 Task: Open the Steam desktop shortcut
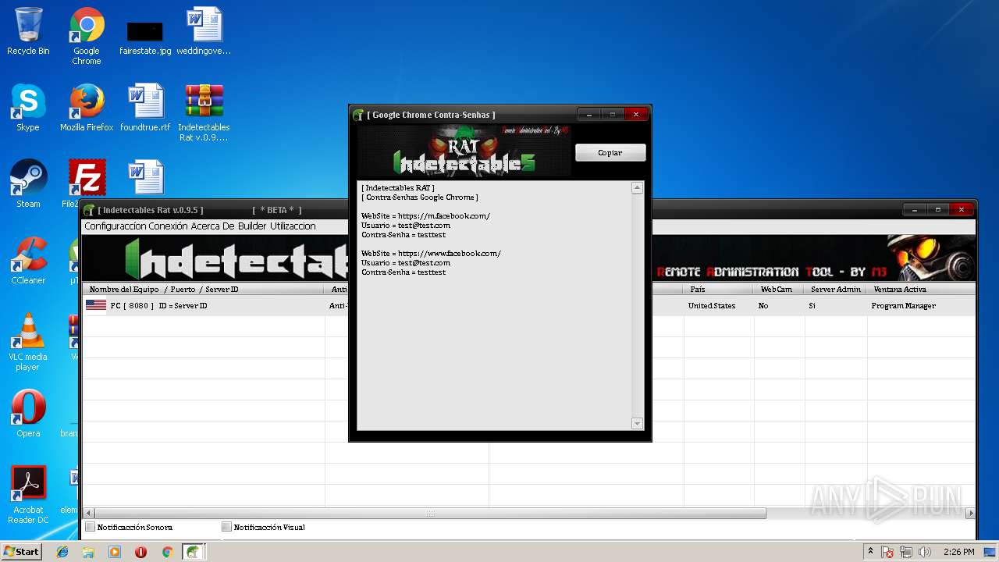point(28,184)
